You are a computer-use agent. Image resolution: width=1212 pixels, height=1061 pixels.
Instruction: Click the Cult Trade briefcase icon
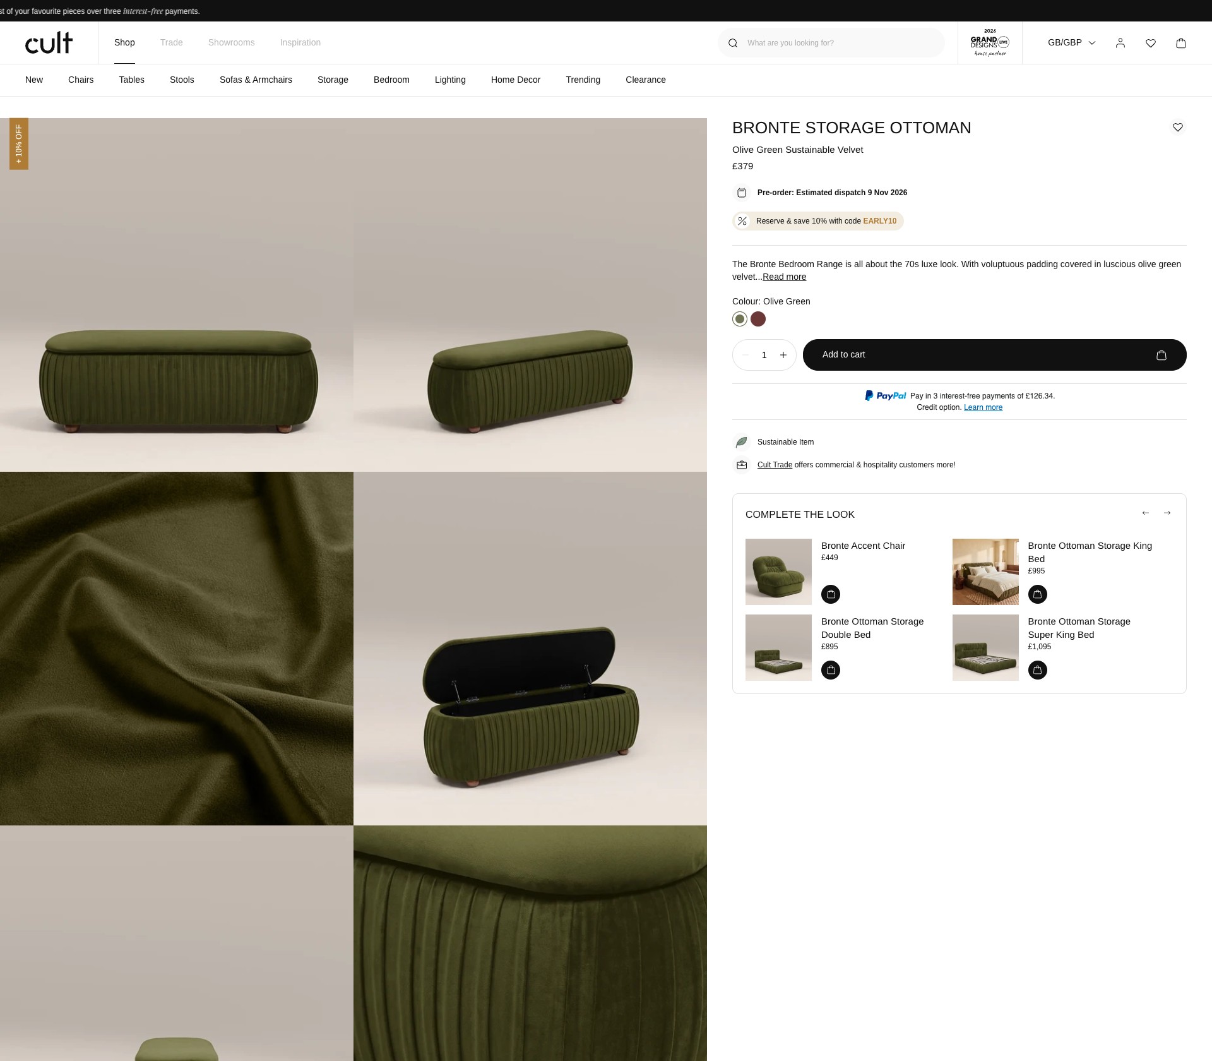point(742,465)
